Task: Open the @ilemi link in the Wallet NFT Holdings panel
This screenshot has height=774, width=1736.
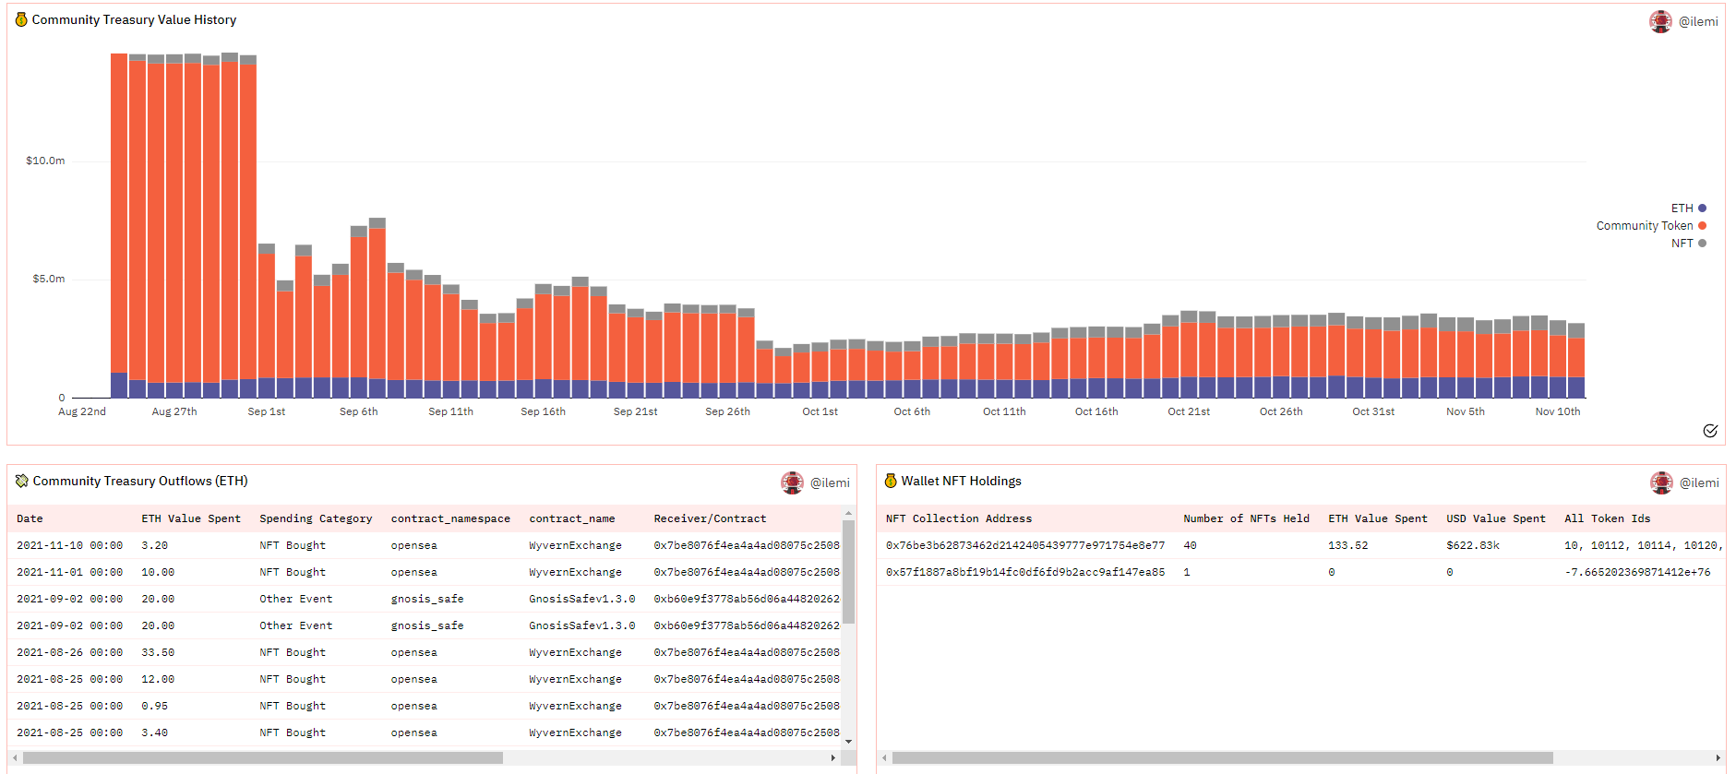Action: [1699, 482]
